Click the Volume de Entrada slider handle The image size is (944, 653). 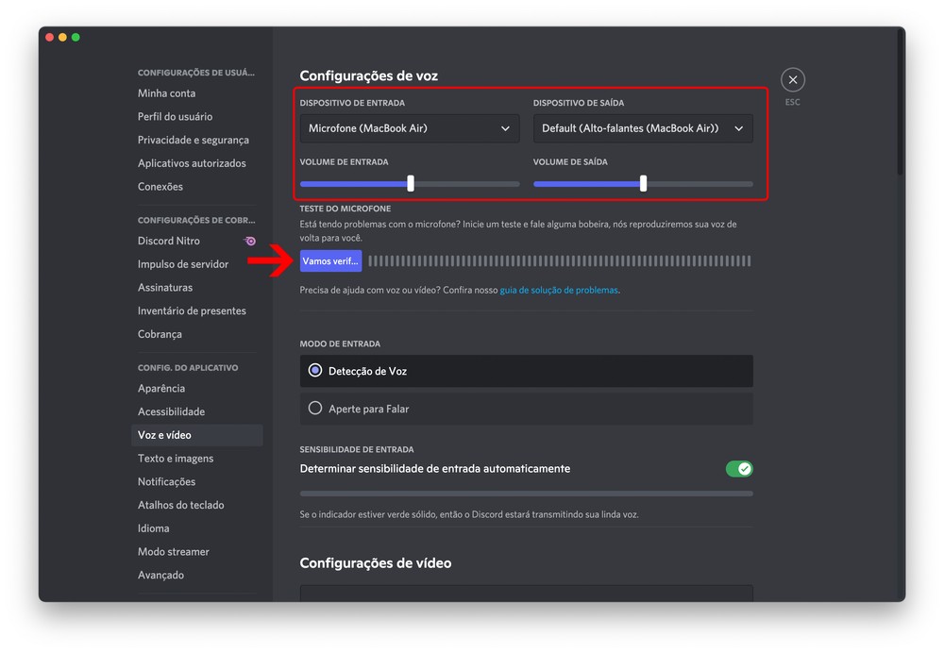(411, 184)
